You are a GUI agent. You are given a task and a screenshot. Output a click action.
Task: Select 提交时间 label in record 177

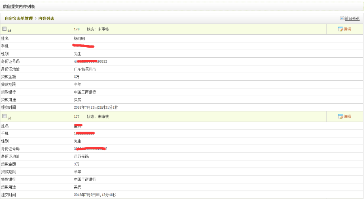[8, 195]
